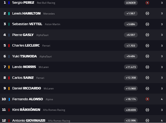Click Kimi Räikkönen's hard tyre icon
The image size is (166, 123).
(x=147, y=110)
